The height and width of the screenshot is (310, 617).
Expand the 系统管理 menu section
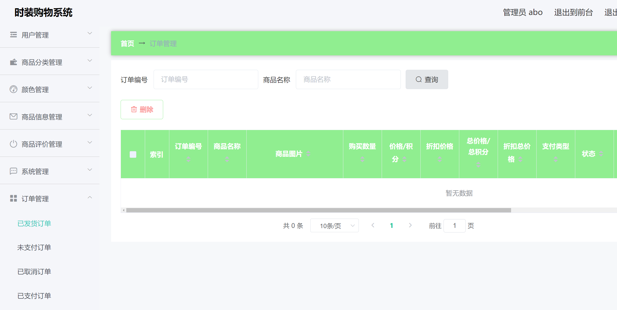point(89,170)
